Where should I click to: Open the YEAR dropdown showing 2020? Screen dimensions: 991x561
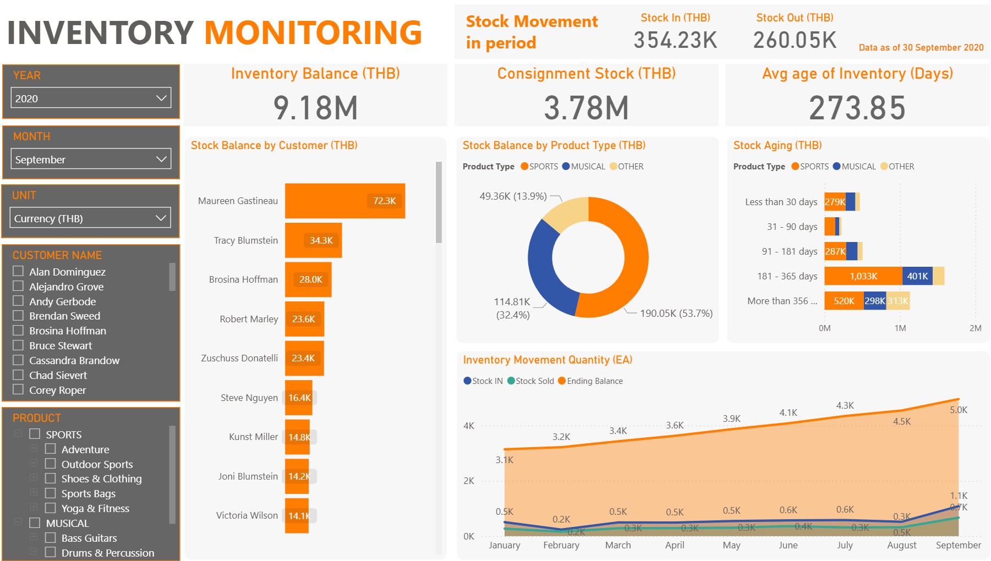click(91, 98)
